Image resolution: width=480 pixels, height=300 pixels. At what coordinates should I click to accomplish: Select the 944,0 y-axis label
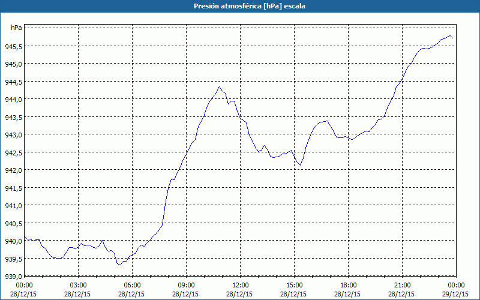pos(12,100)
